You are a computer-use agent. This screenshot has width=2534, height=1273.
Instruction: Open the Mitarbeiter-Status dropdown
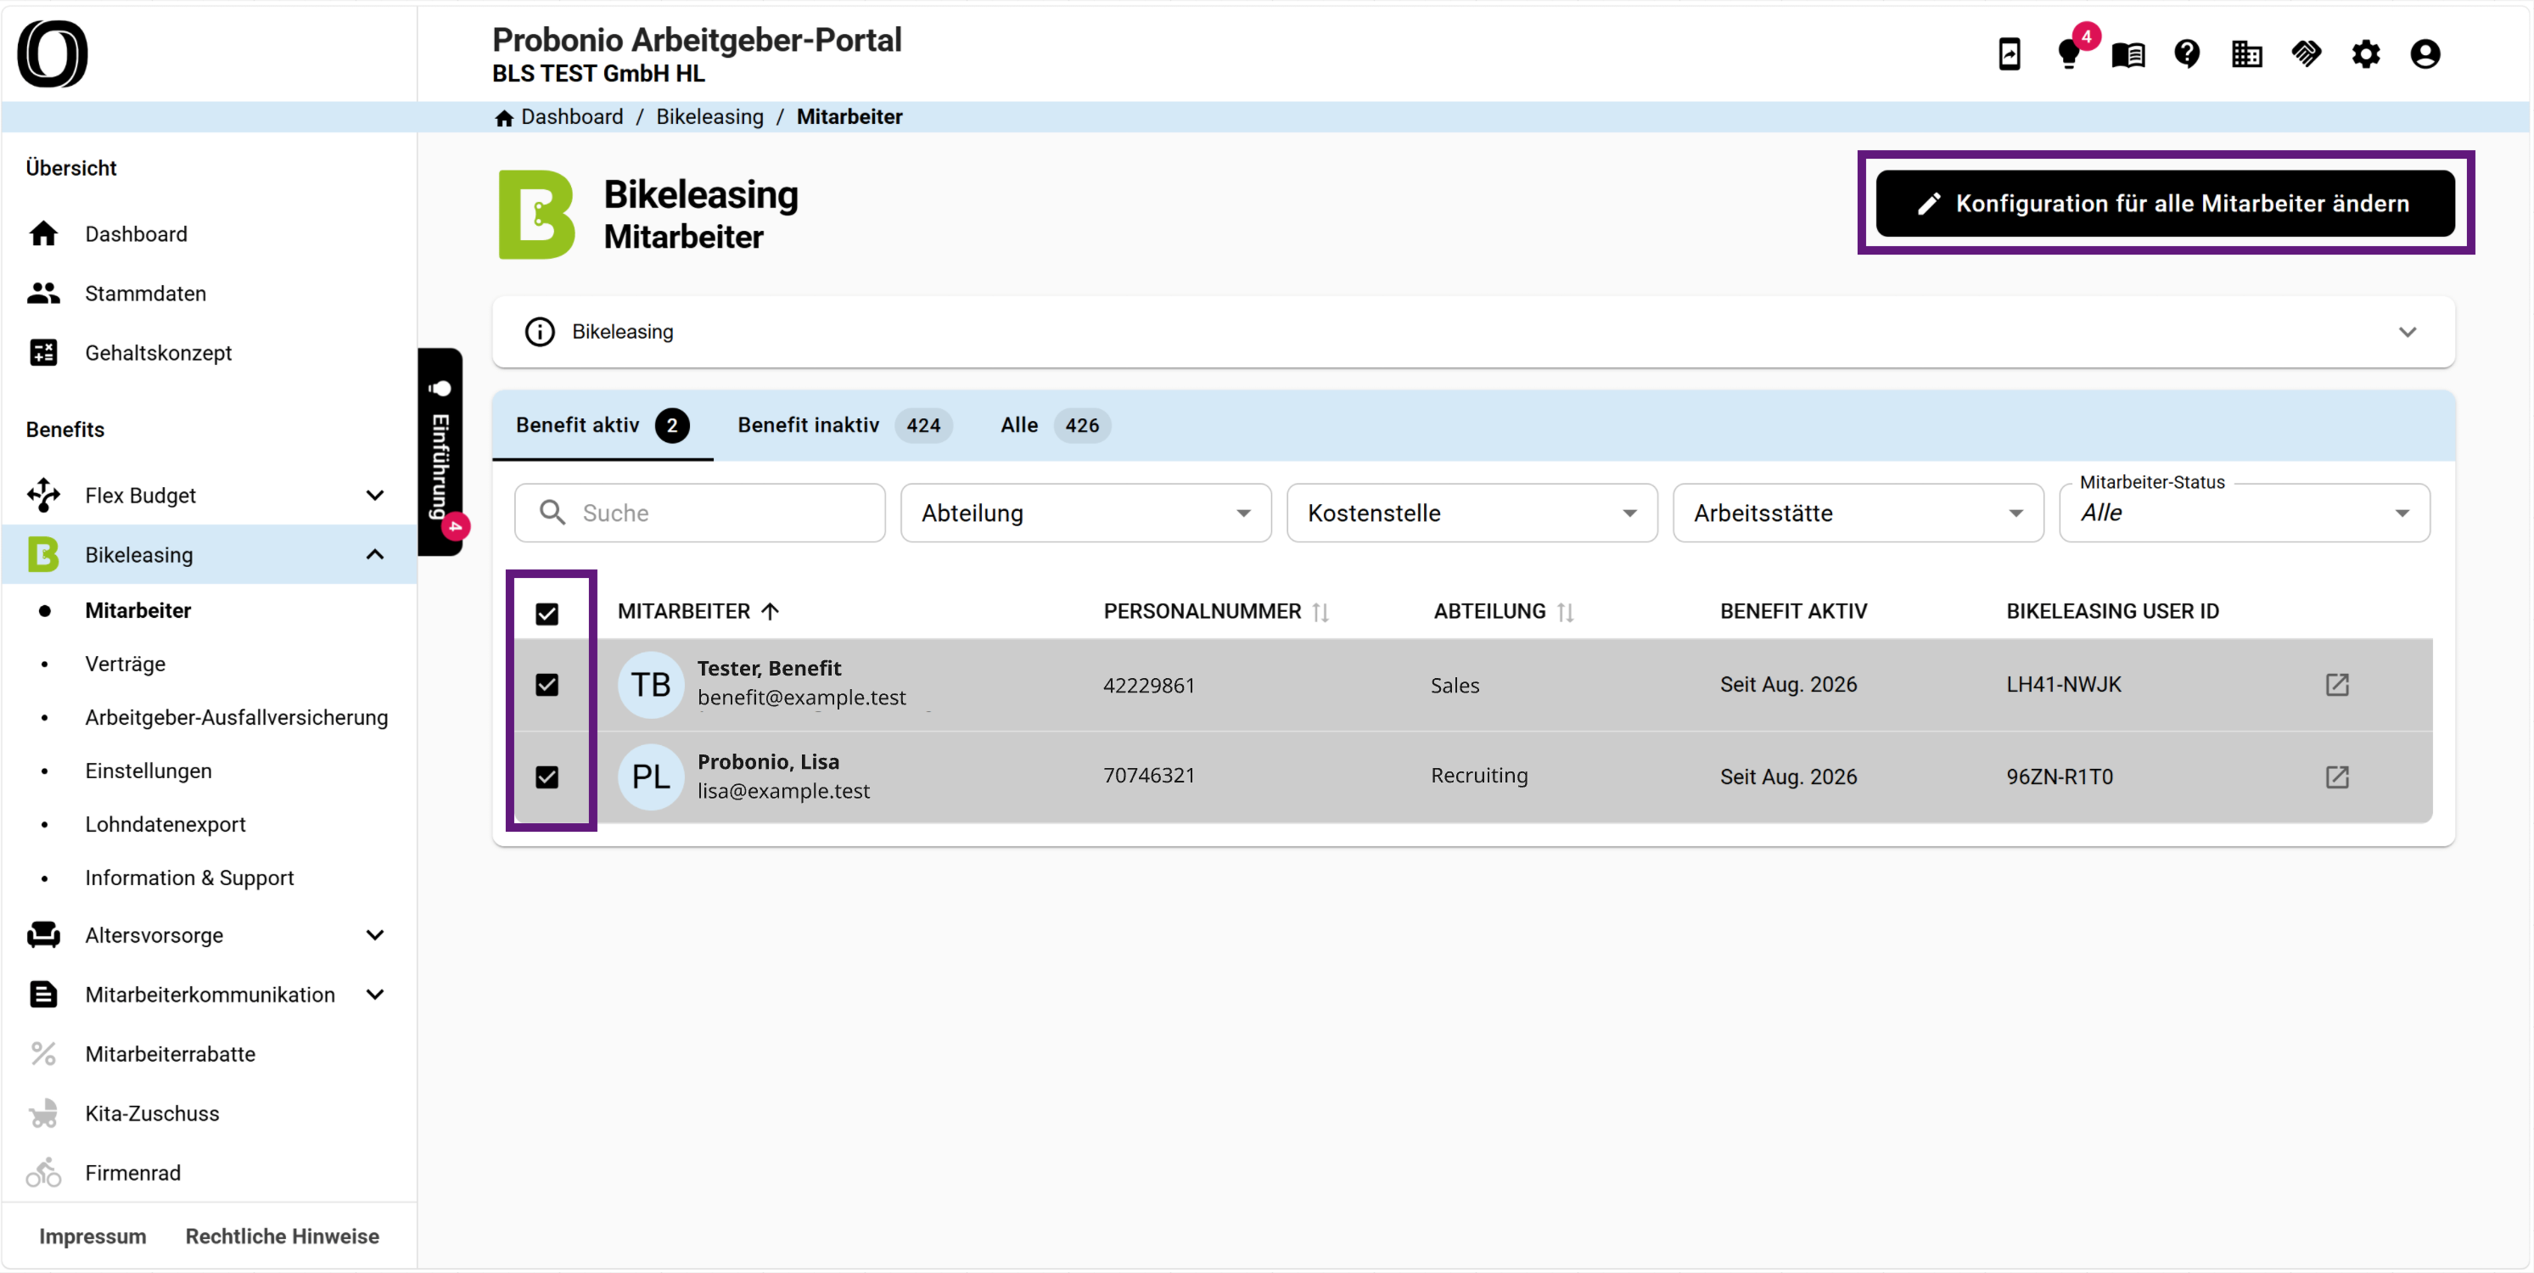(2244, 513)
